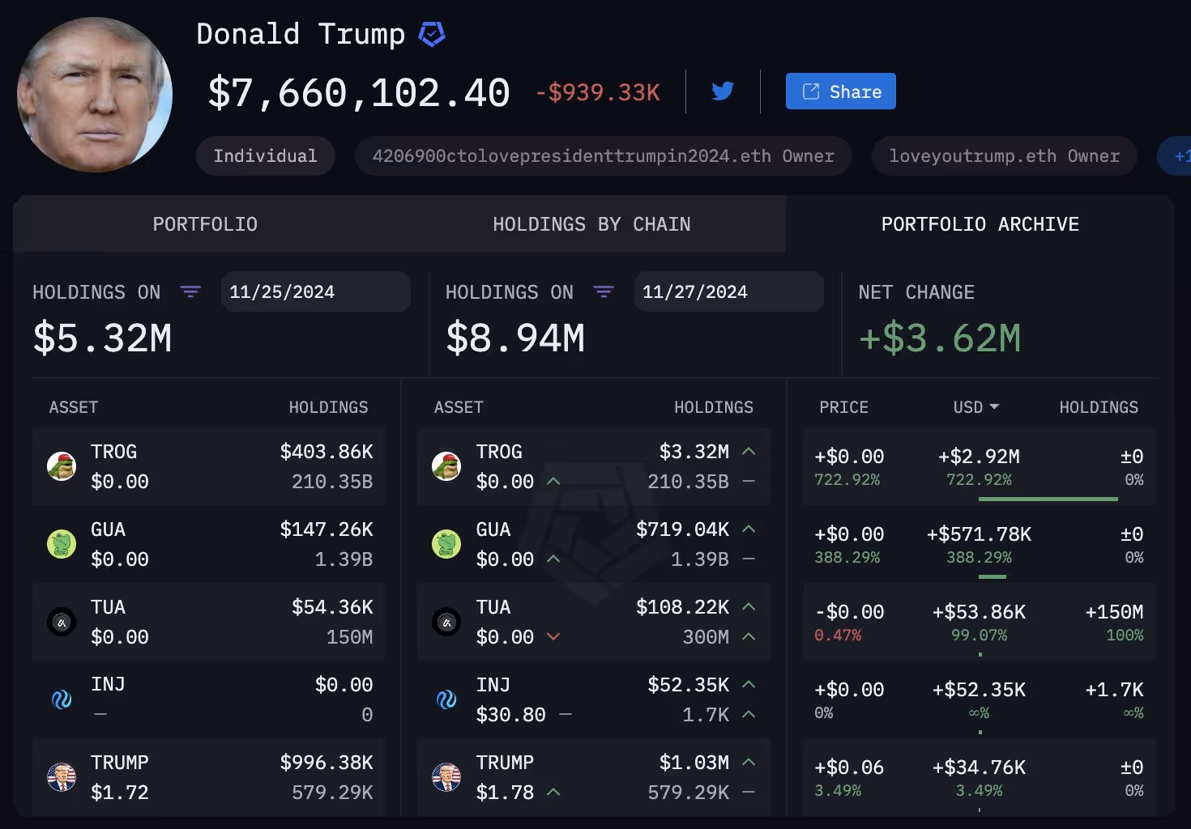
Task: Click the 0.47% red price change
Action: [838, 636]
